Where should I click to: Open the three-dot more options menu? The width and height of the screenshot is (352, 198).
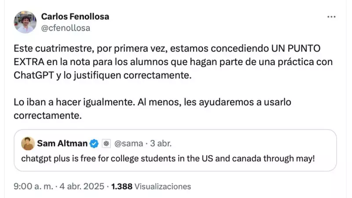point(331,17)
